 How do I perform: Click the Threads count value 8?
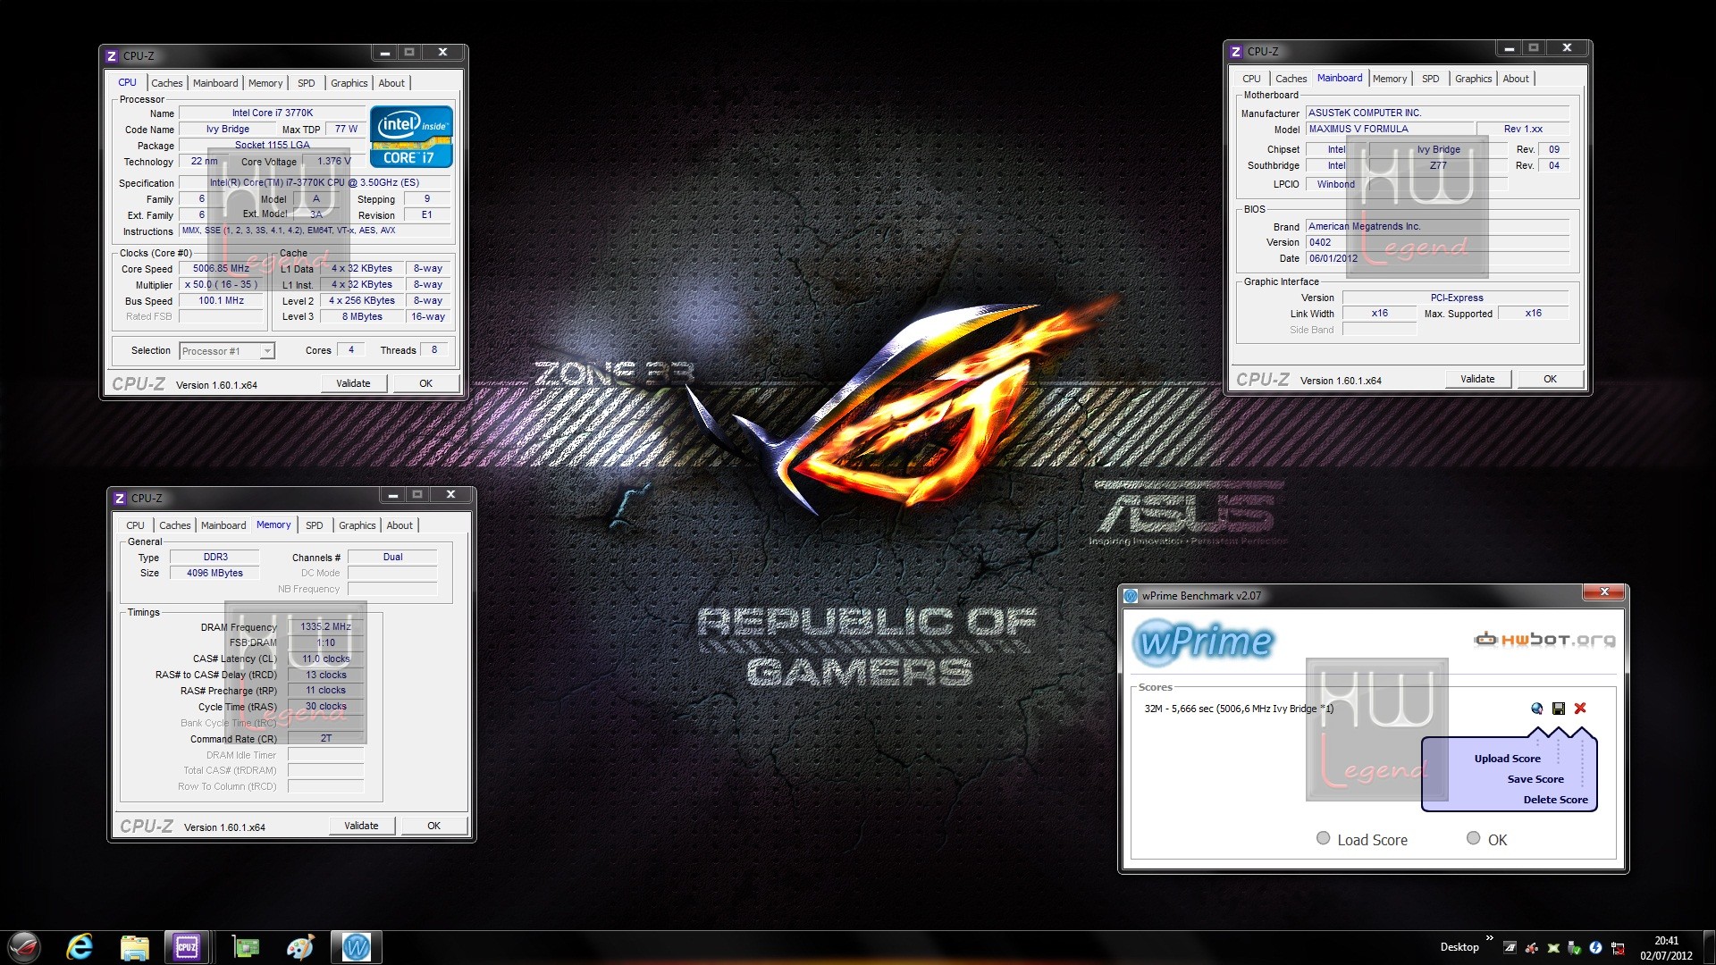tap(434, 350)
